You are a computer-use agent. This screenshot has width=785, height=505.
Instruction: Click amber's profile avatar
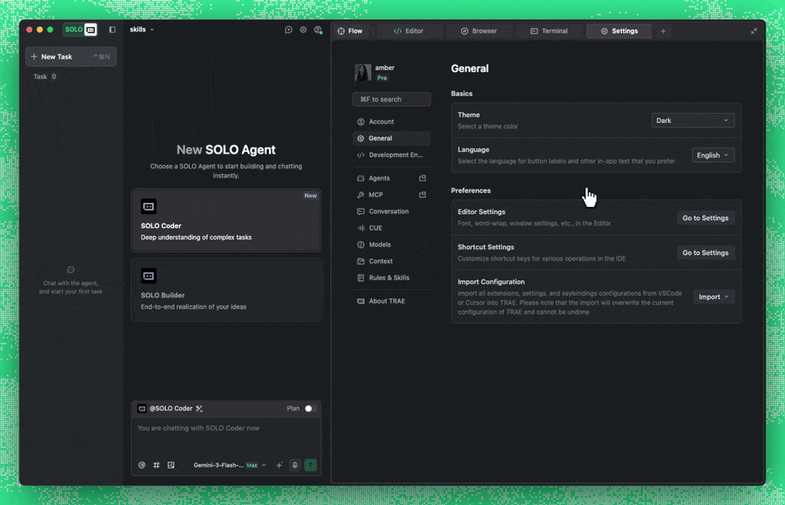(x=363, y=73)
